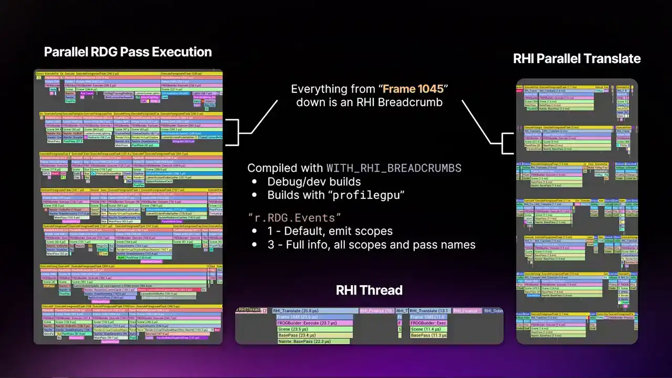This screenshot has height=378, width=672.
Task: Select the first pink RHI_Finalize event bar
Action: [x=376, y=311]
